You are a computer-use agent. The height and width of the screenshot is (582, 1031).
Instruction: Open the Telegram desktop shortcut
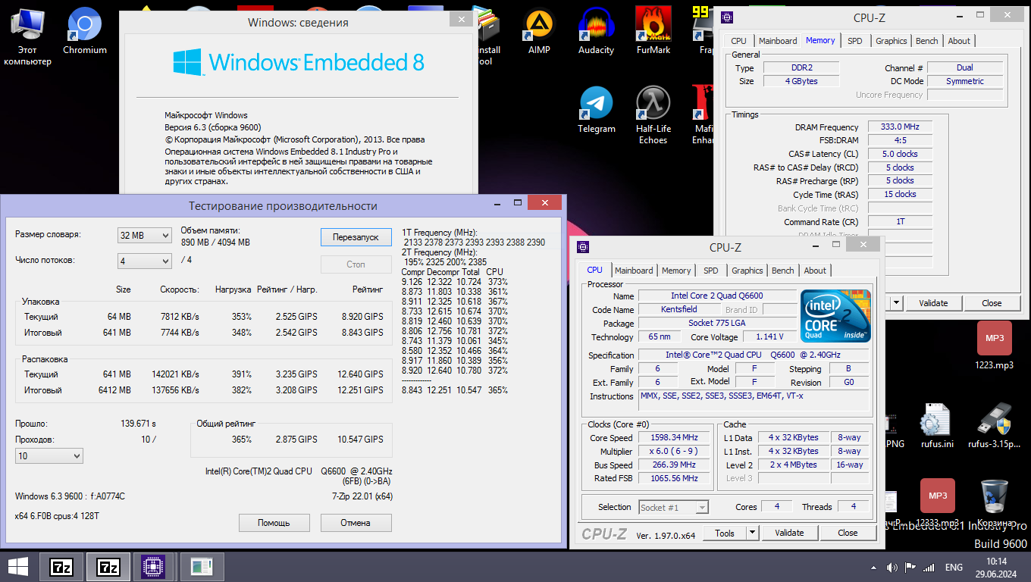[x=597, y=111]
